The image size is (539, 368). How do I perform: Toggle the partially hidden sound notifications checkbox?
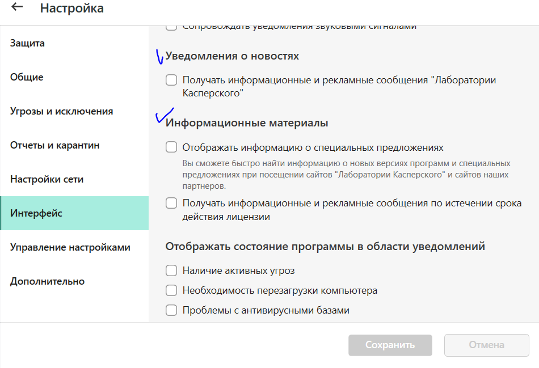171,27
